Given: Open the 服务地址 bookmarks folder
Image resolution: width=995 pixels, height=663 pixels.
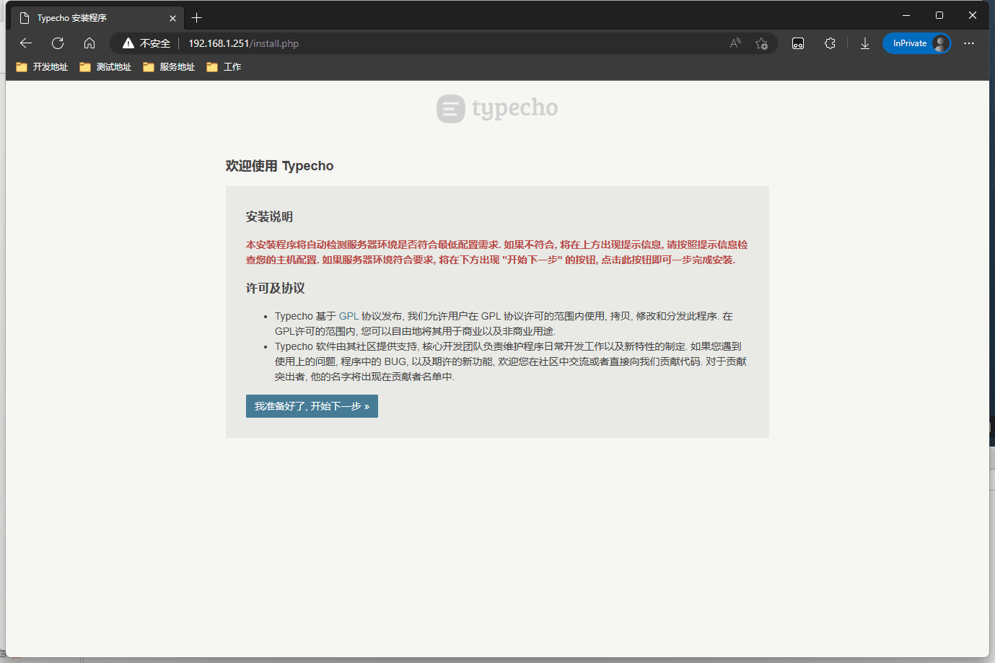Looking at the screenshot, I should (x=169, y=67).
